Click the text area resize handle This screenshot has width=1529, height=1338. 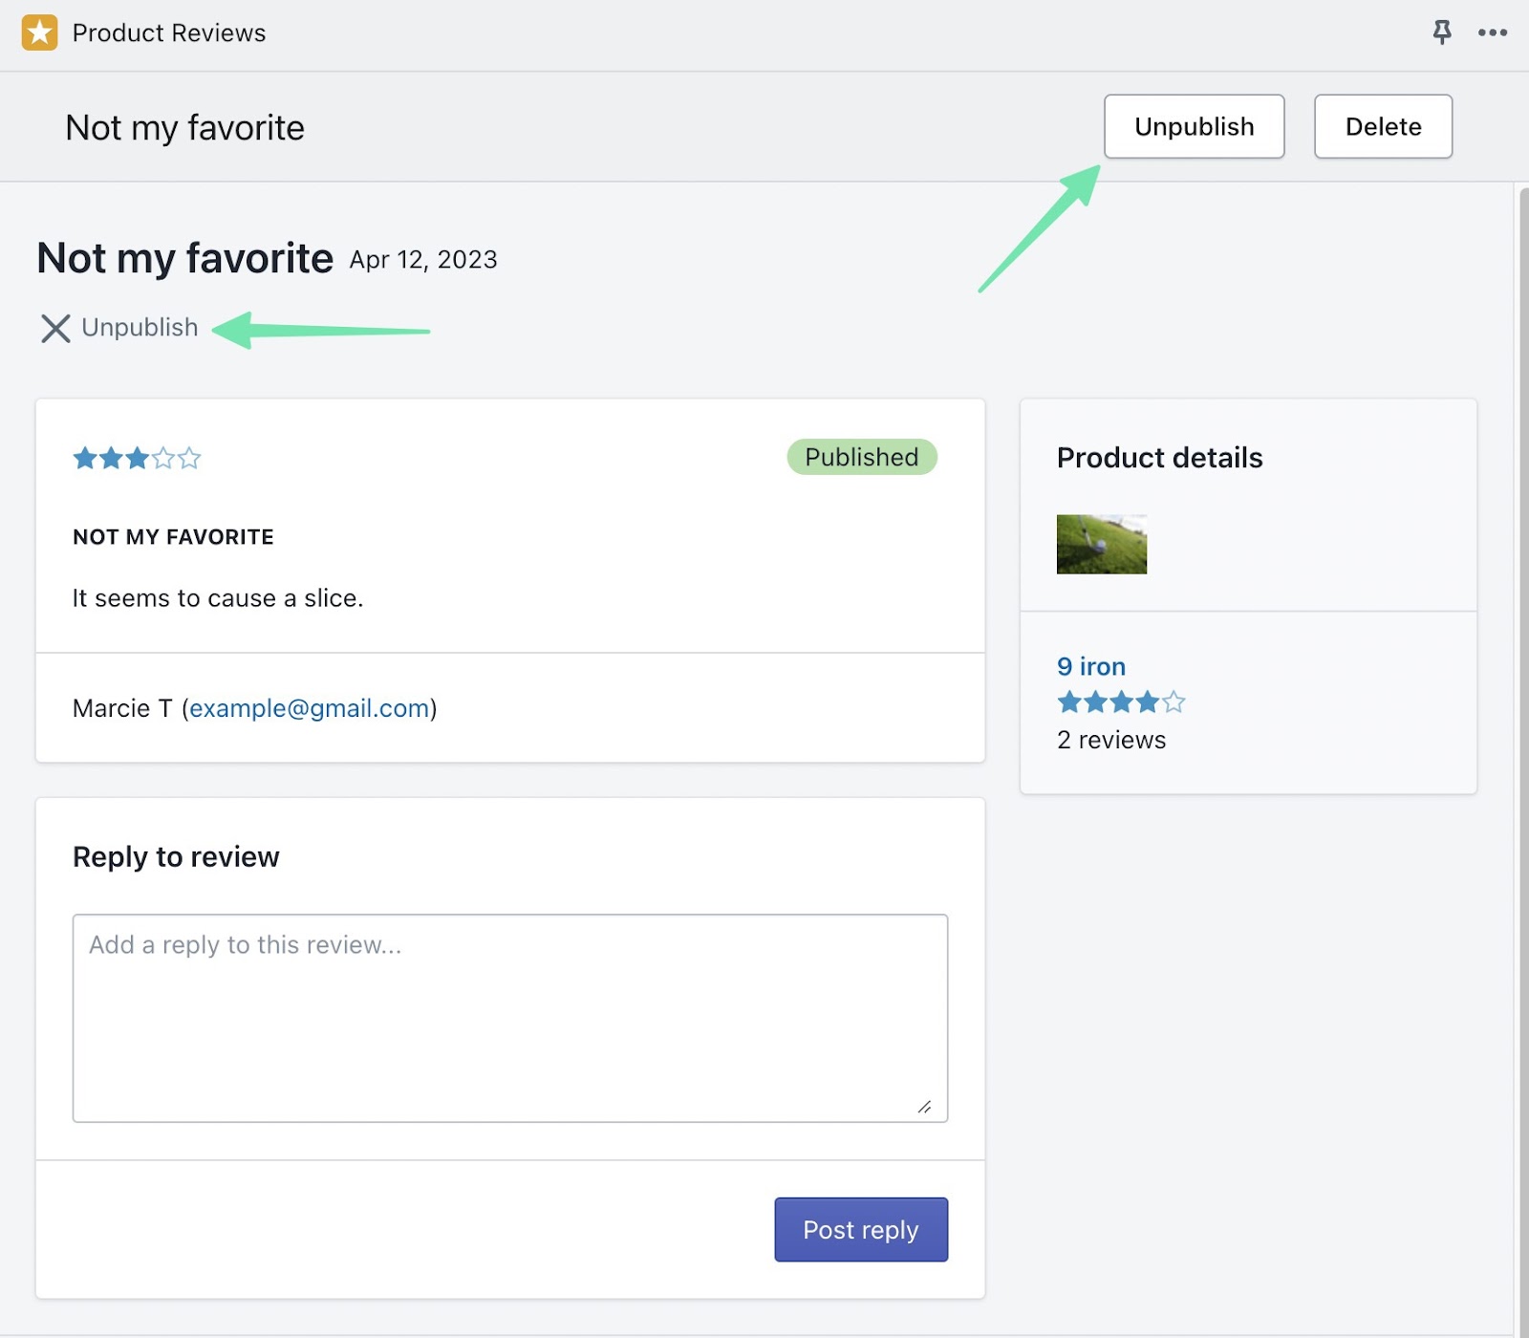tap(924, 1107)
